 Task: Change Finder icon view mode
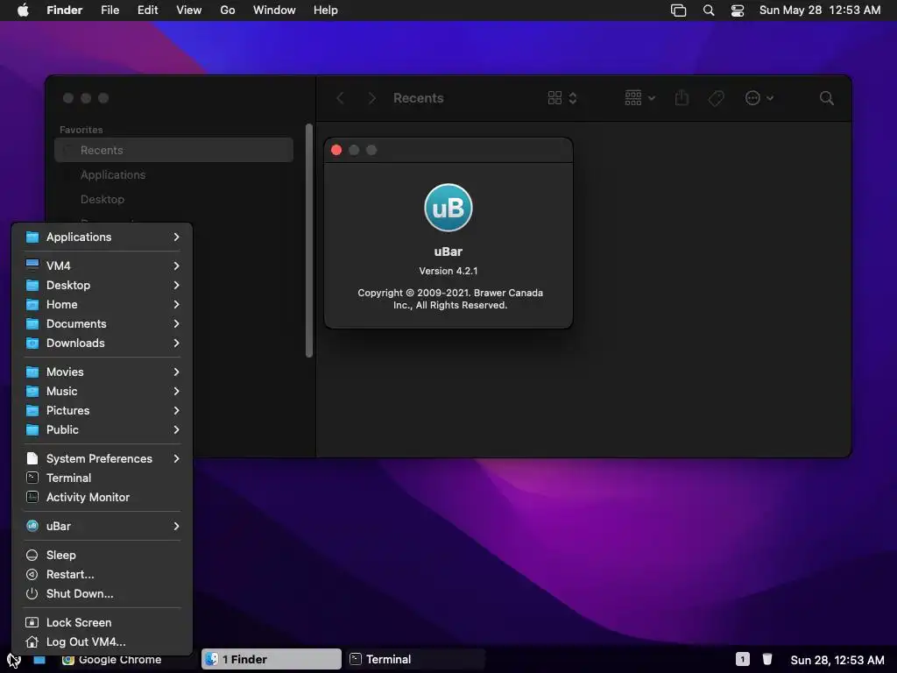pos(562,98)
